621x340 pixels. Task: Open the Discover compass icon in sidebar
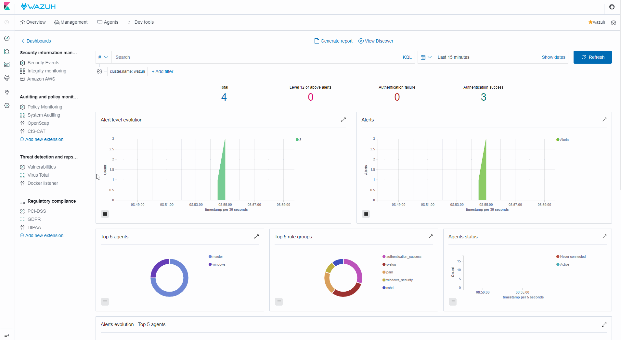[x=7, y=38]
